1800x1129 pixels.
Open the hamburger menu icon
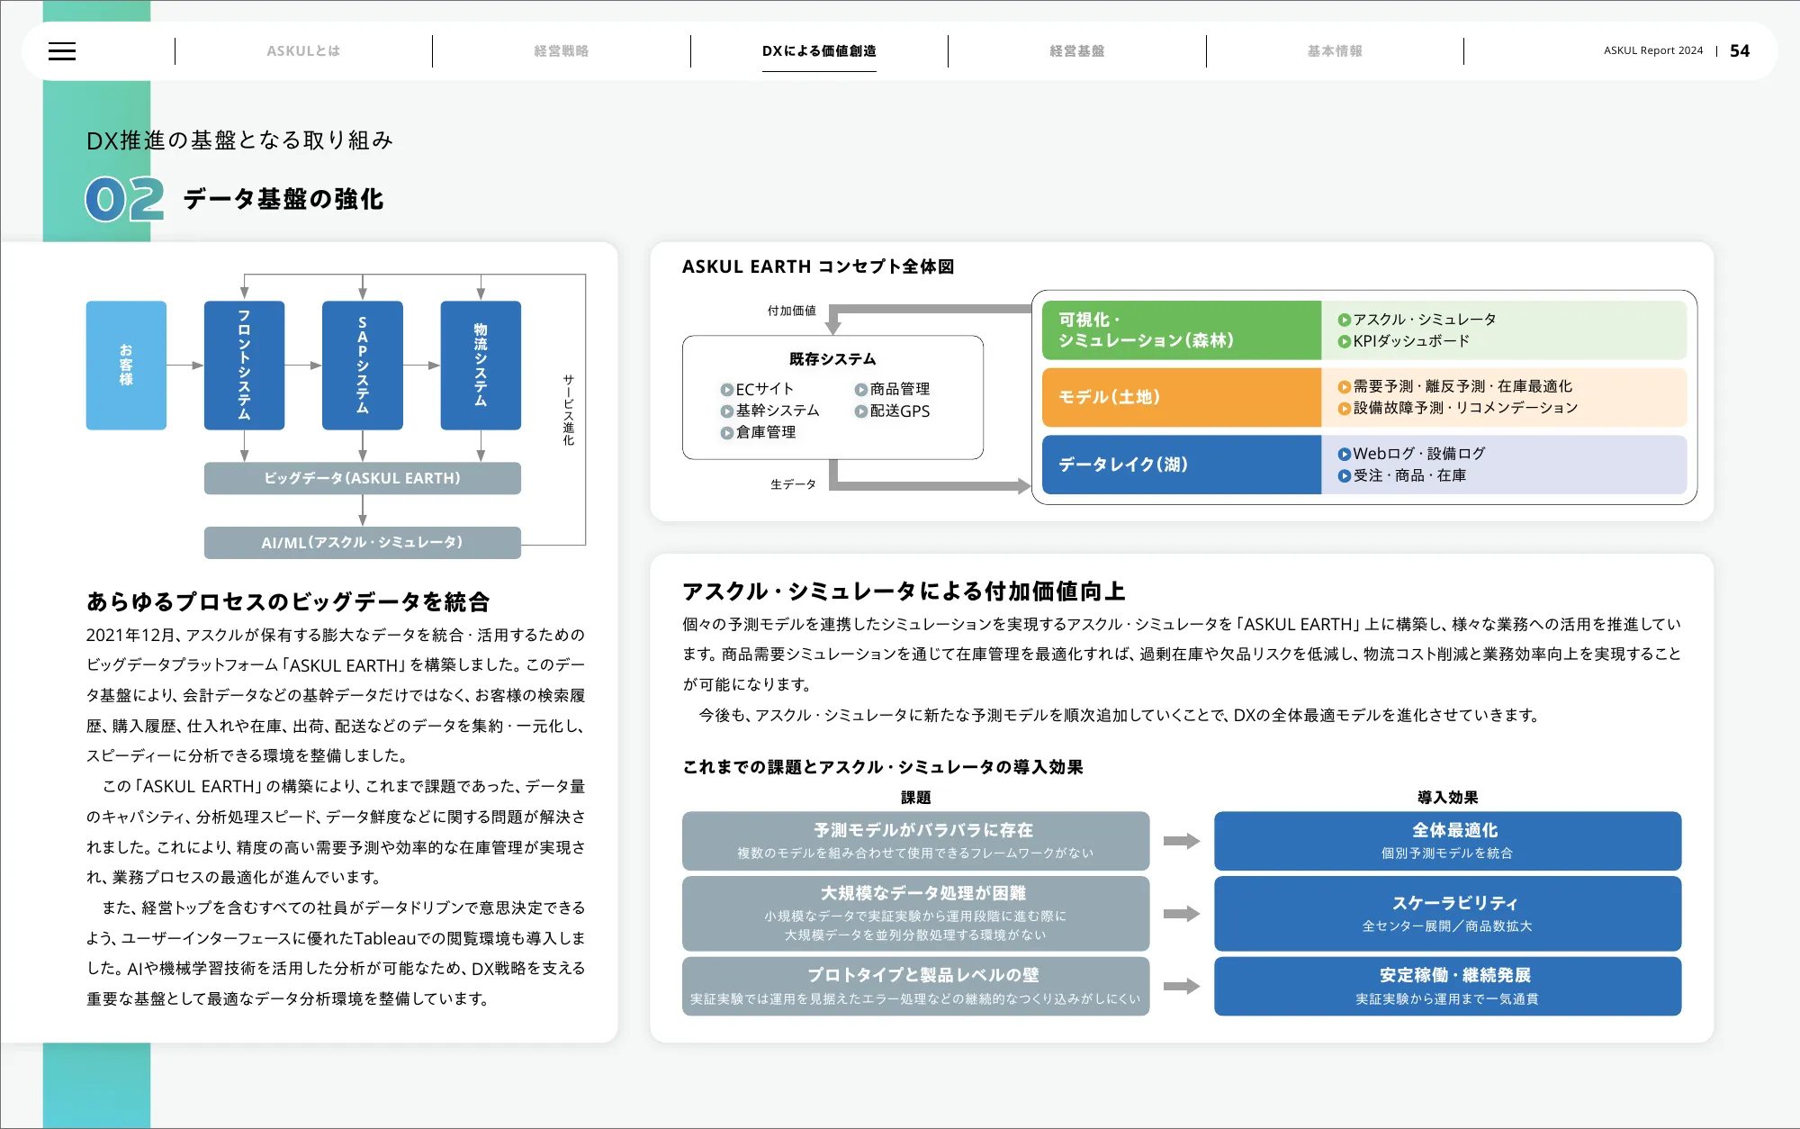[x=62, y=51]
